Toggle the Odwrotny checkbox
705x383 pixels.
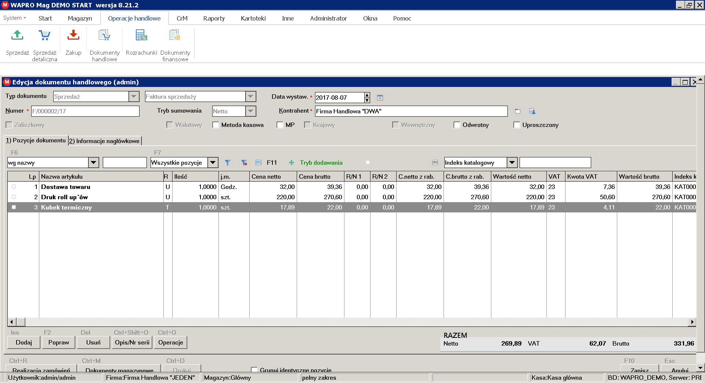(457, 125)
